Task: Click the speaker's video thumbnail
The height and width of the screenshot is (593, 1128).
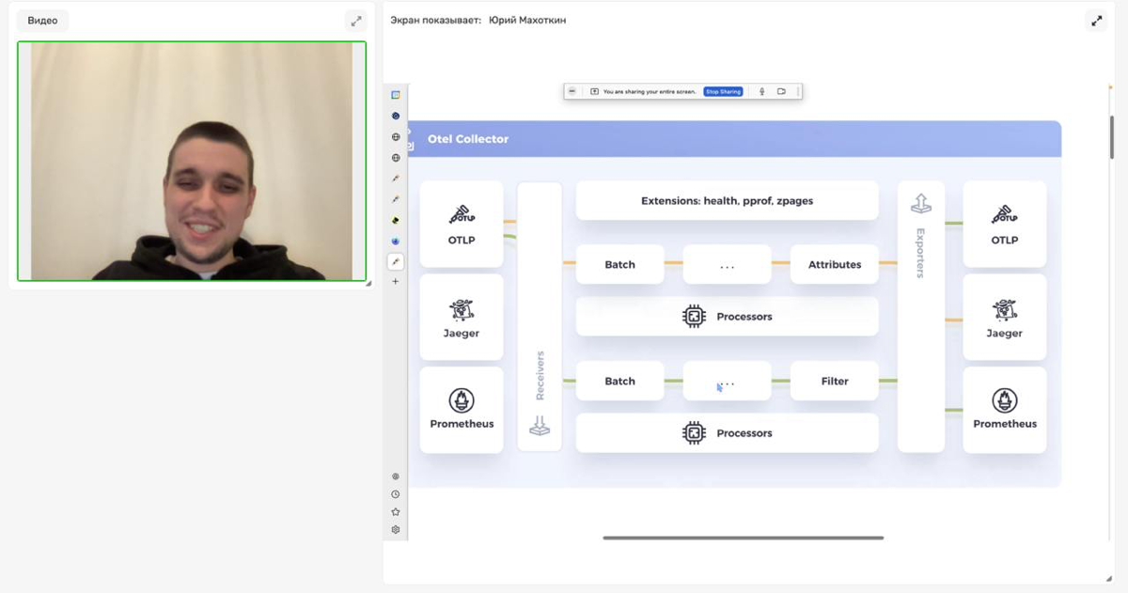Action: [192, 161]
